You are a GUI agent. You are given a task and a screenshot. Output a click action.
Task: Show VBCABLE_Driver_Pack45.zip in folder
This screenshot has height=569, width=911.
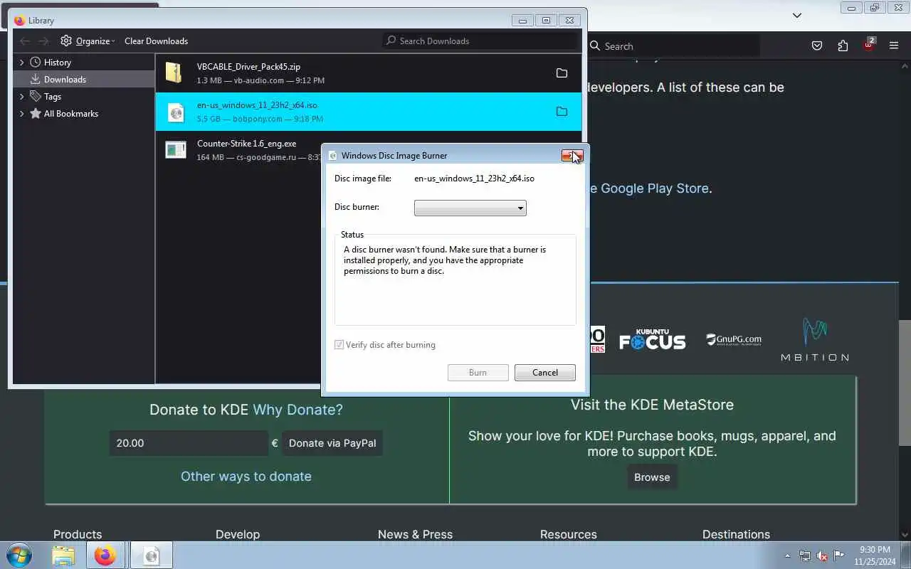pyautogui.click(x=562, y=73)
